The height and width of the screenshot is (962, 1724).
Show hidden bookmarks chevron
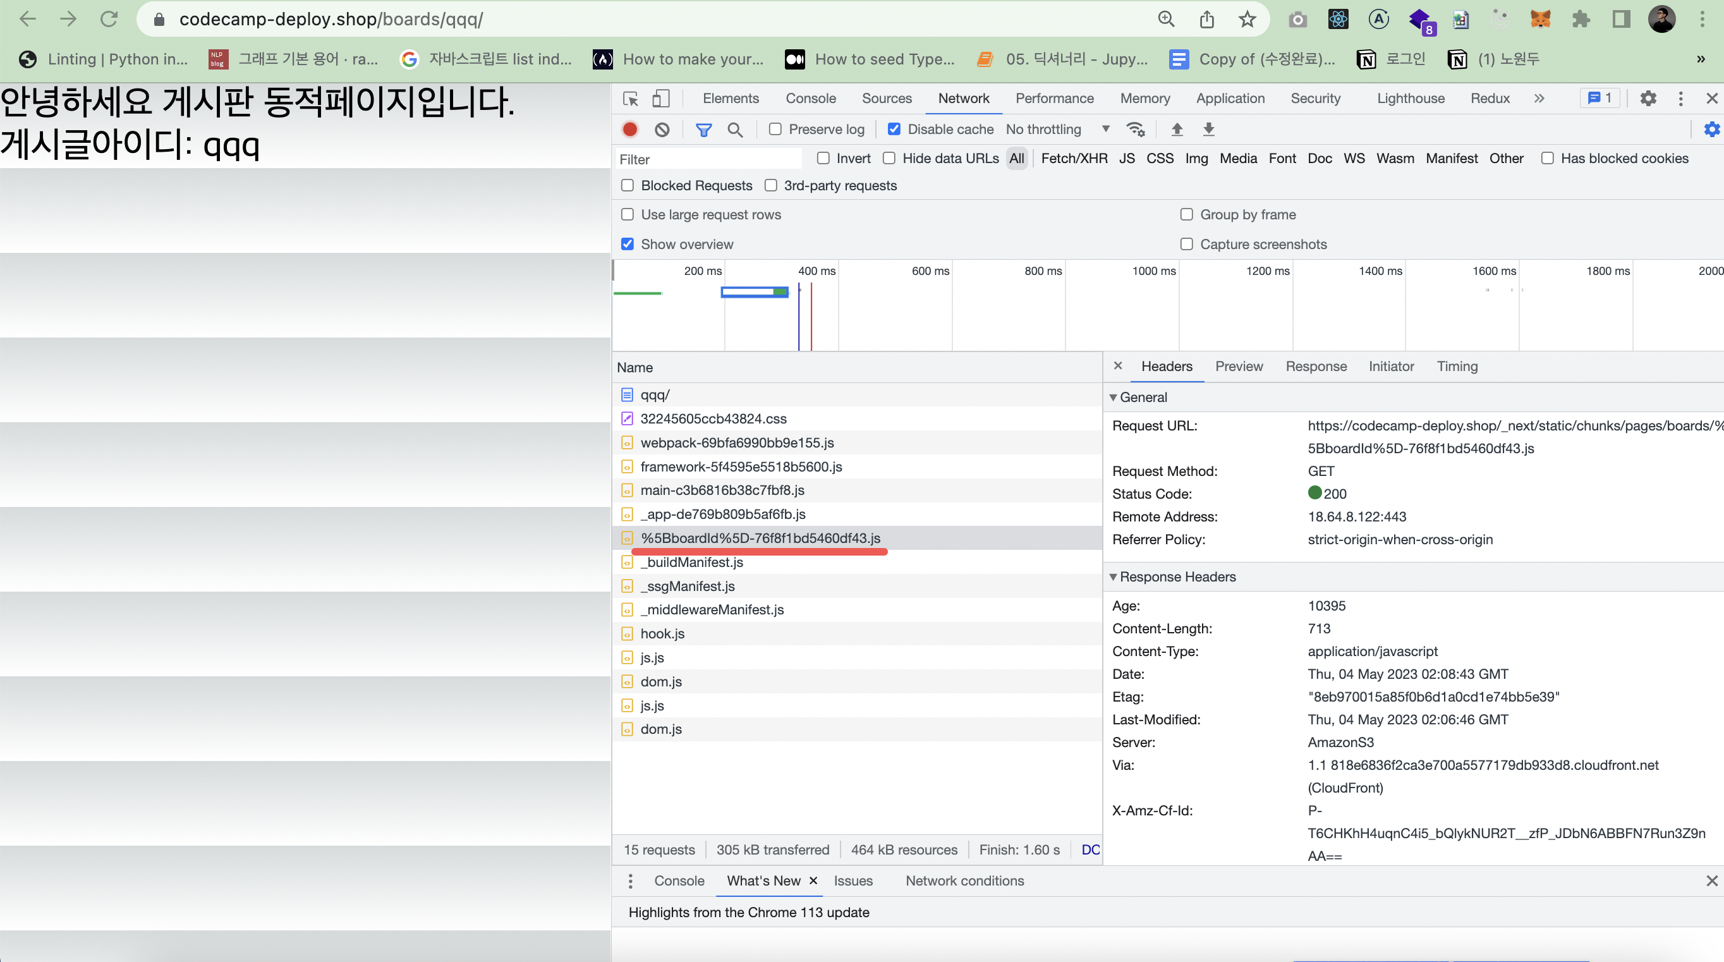click(1701, 59)
